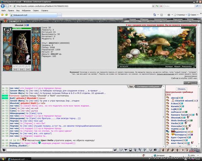The height and width of the screenshot is (161, 202).
Task: Click the leg armor greaves slot
Action: [36, 58]
